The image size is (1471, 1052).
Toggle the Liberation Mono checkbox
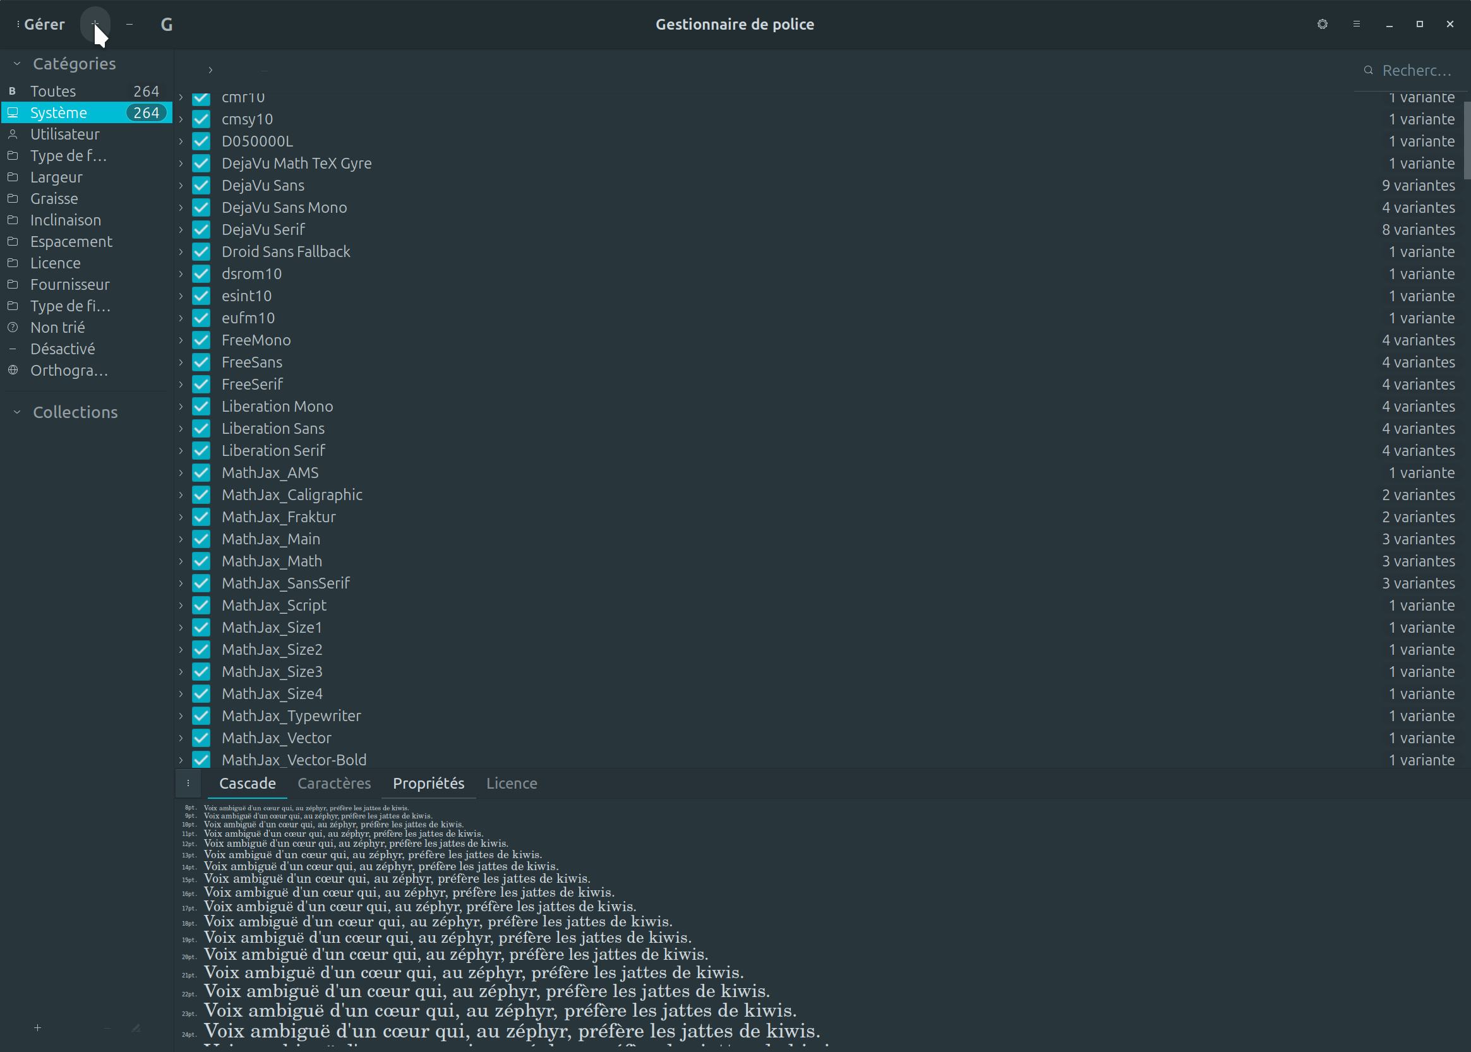coord(201,406)
